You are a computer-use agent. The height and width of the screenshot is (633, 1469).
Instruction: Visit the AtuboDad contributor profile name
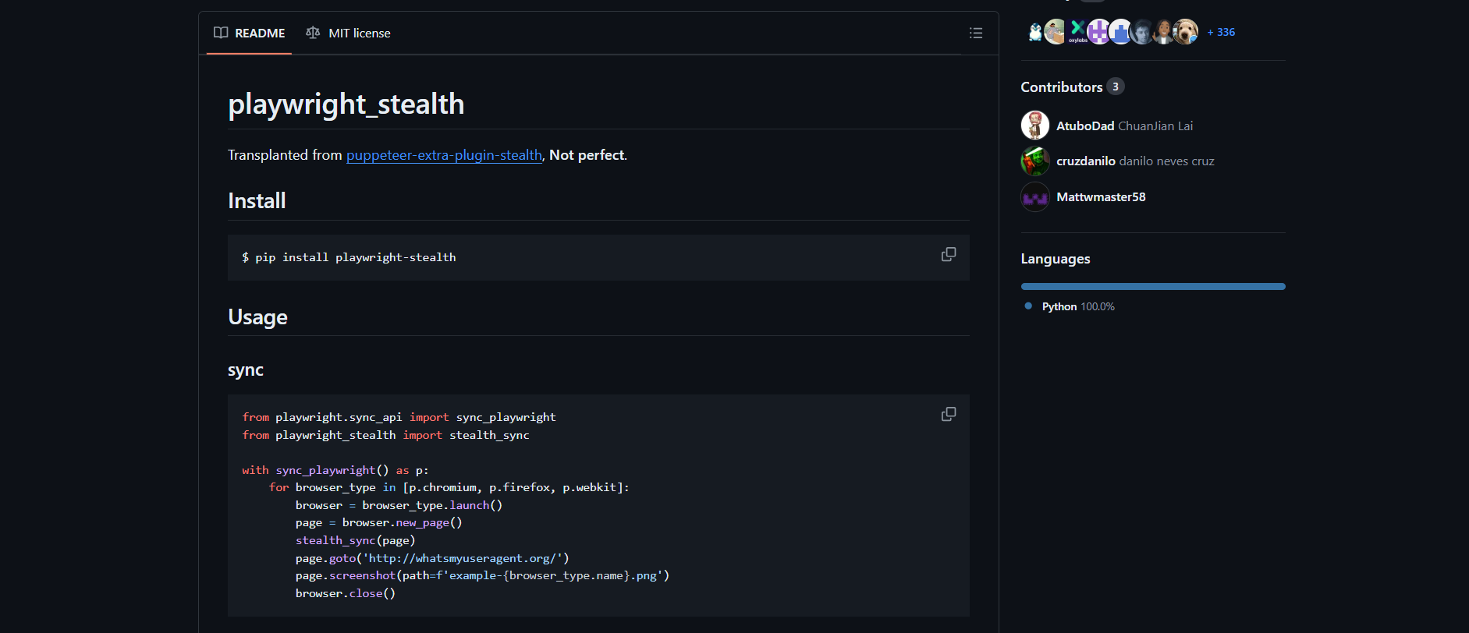pyautogui.click(x=1085, y=126)
